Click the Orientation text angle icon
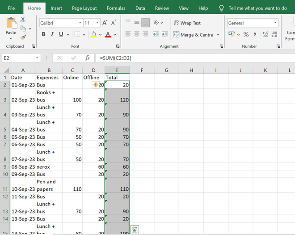 [x=156, y=23]
